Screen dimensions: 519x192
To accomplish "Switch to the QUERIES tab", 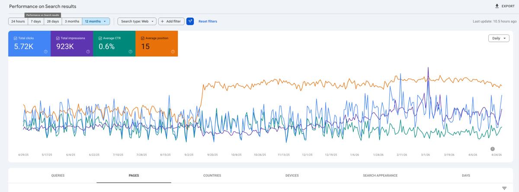I will 58,176.
